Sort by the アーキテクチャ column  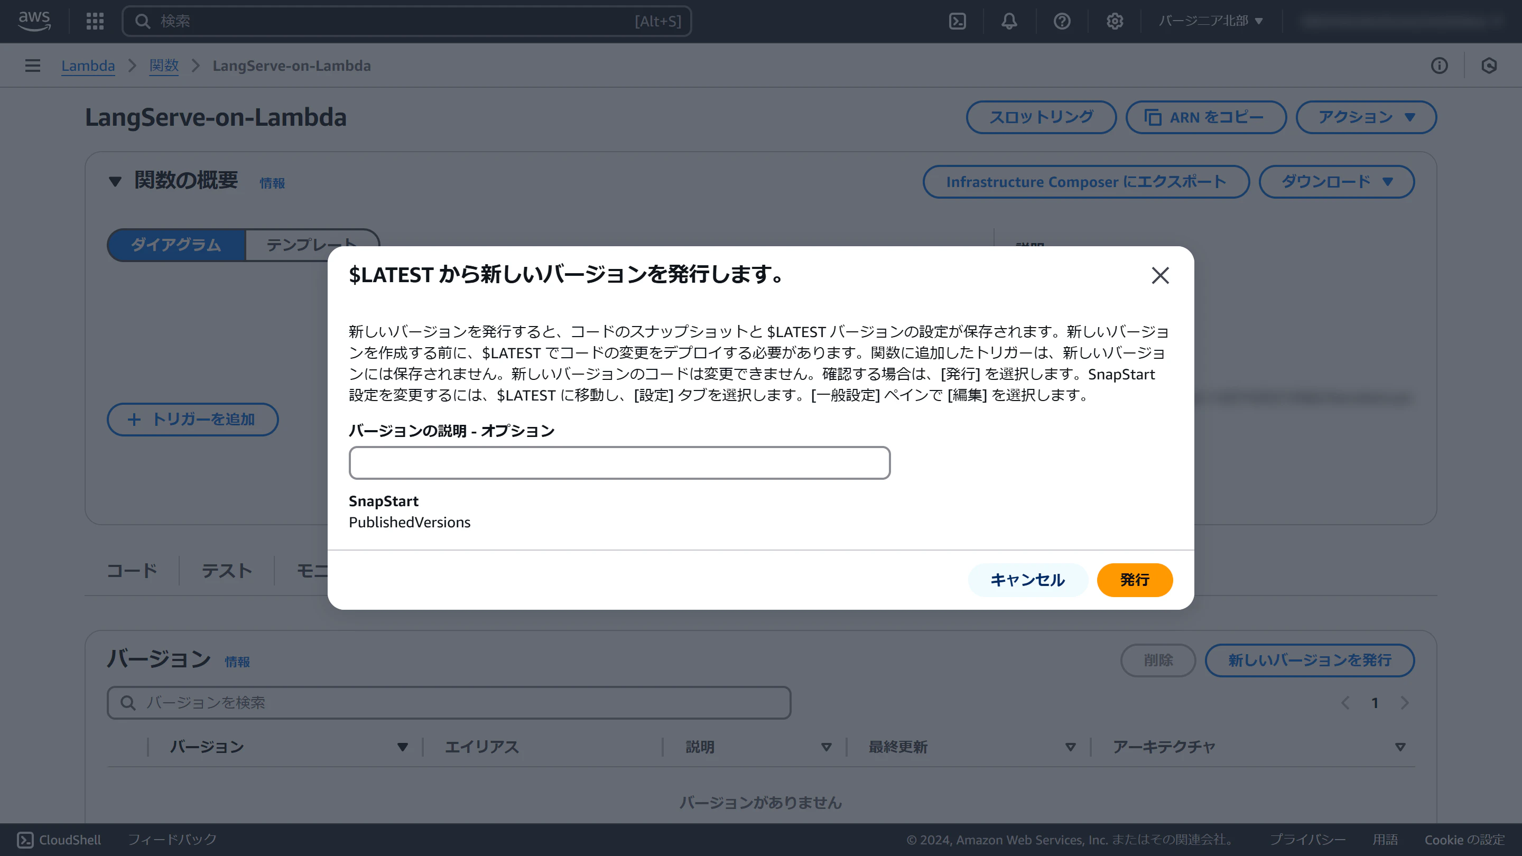(1400, 747)
